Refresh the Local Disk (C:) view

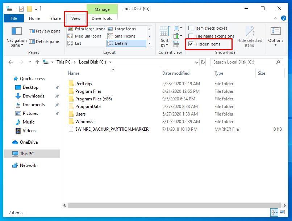(203, 62)
